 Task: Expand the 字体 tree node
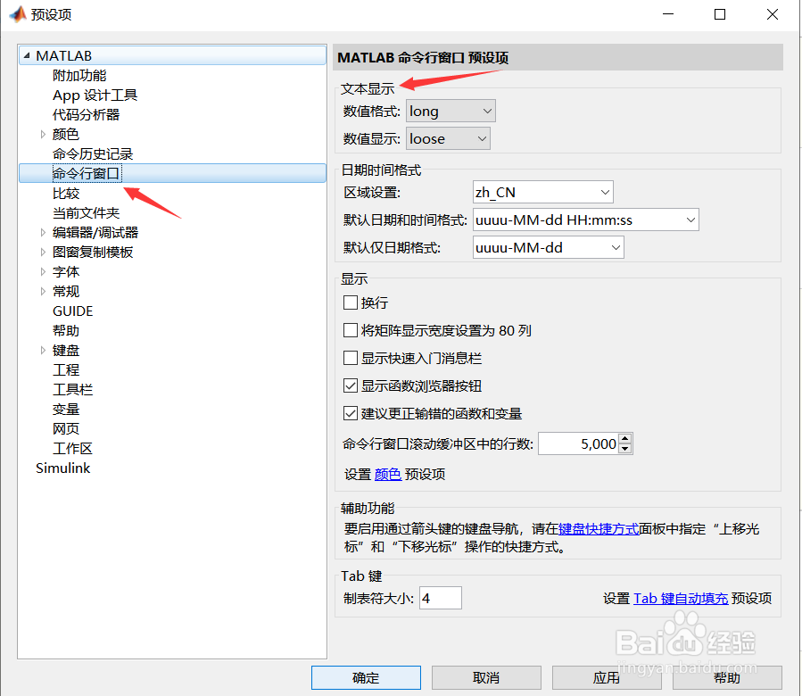[43, 272]
